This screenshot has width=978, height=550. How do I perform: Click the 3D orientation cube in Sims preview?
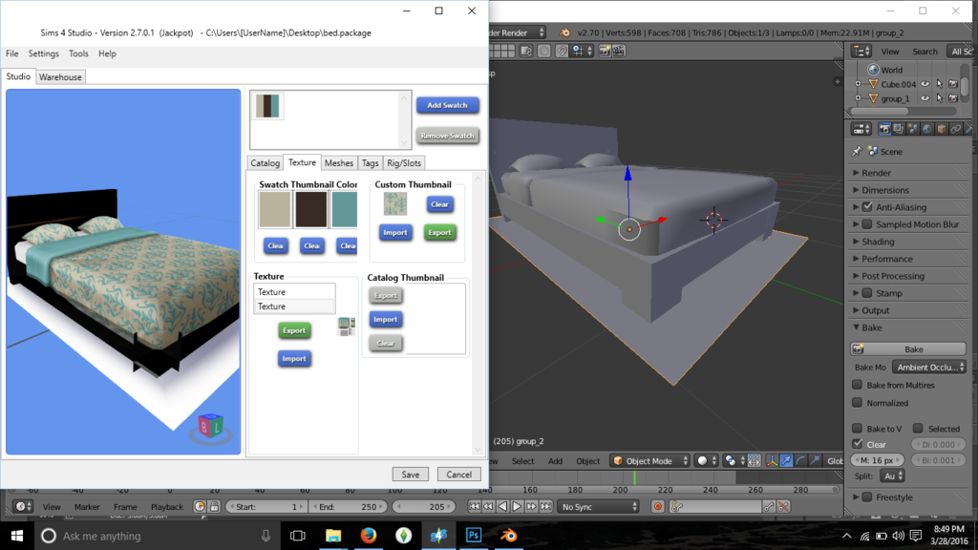coord(211,427)
